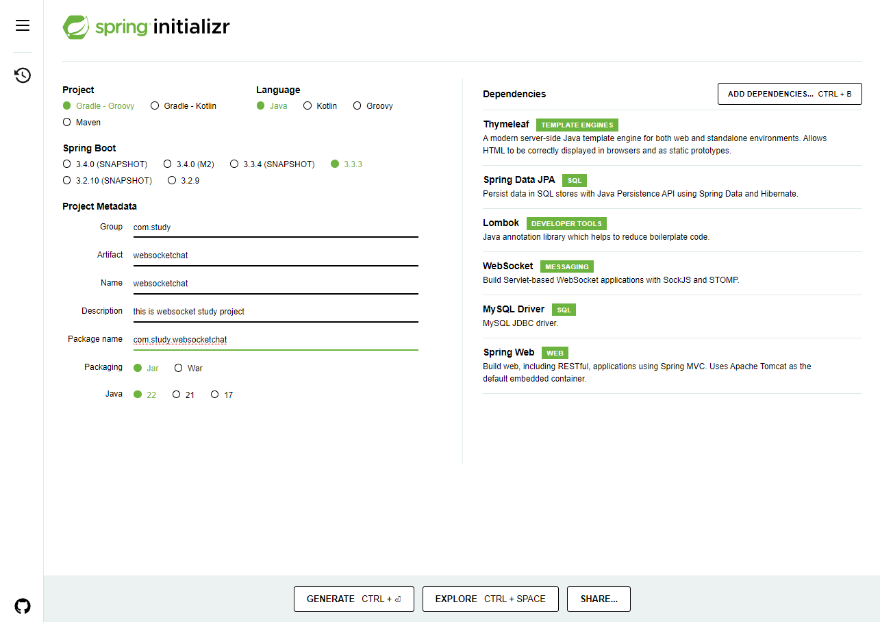Screen dimensions: 880x622
Task: Click the Generate button
Action: click(x=354, y=599)
